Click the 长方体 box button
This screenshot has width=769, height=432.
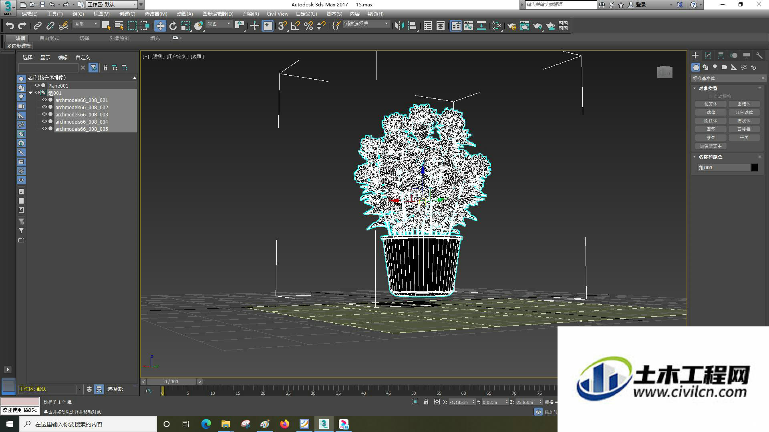coord(711,104)
